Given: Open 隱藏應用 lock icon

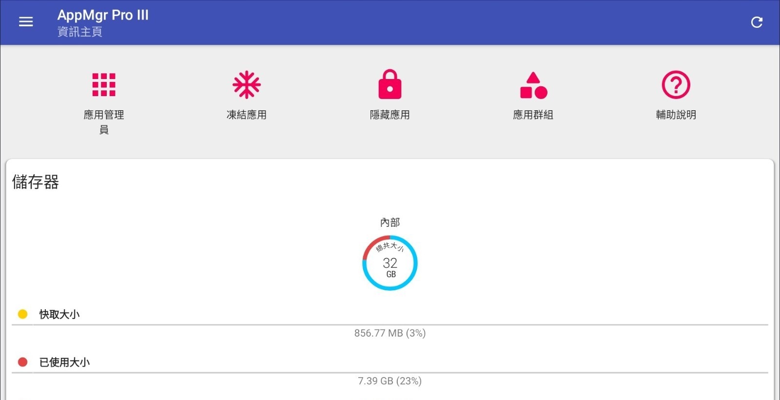Looking at the screenshot, I should coord(390,84).
